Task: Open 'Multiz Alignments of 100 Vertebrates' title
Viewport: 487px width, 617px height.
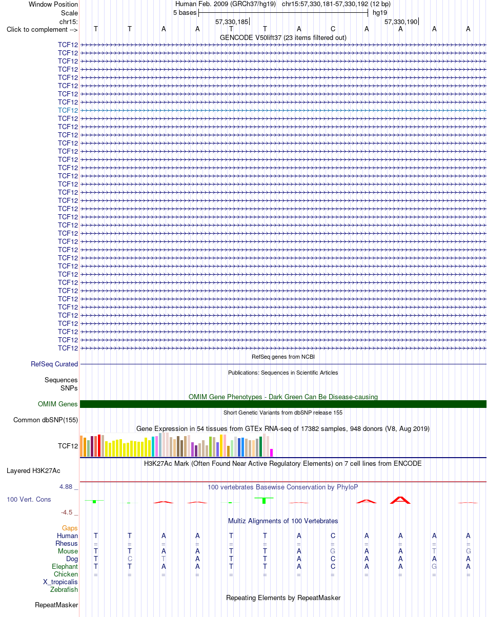Action: click(283, 521)
